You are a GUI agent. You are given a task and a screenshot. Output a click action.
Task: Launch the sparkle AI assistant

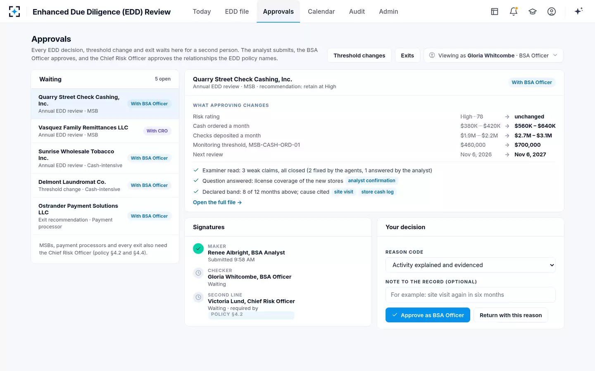[578, 11]
